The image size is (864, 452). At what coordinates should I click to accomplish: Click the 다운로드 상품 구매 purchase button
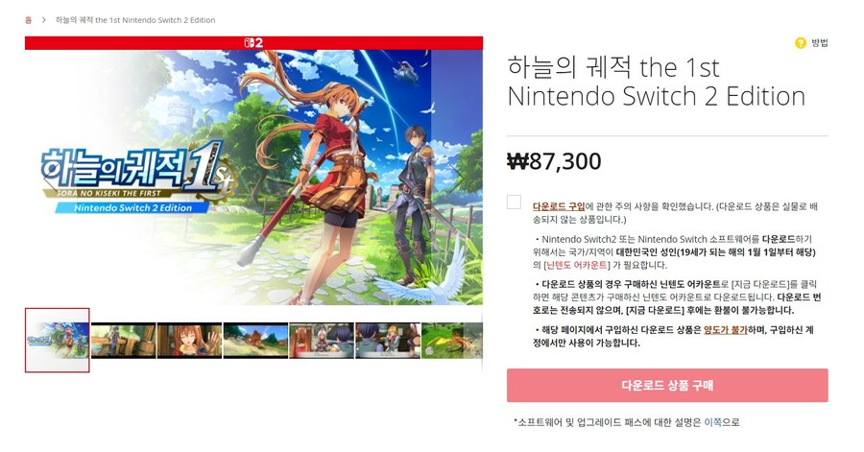[667, 386]
